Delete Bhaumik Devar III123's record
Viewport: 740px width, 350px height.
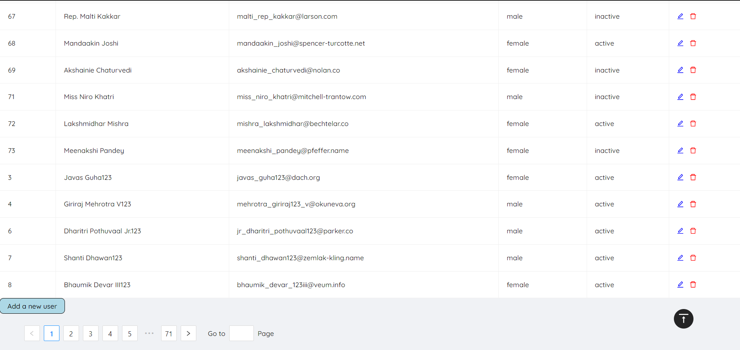click(693, 285)
